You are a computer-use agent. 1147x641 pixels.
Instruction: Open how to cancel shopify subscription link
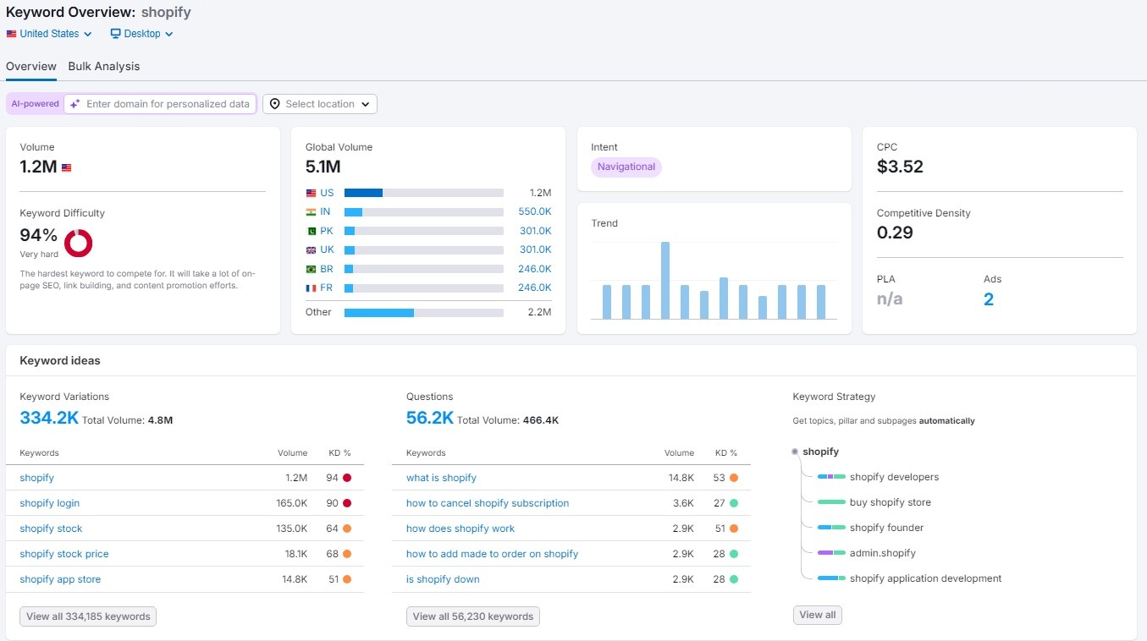coord(488,503)
